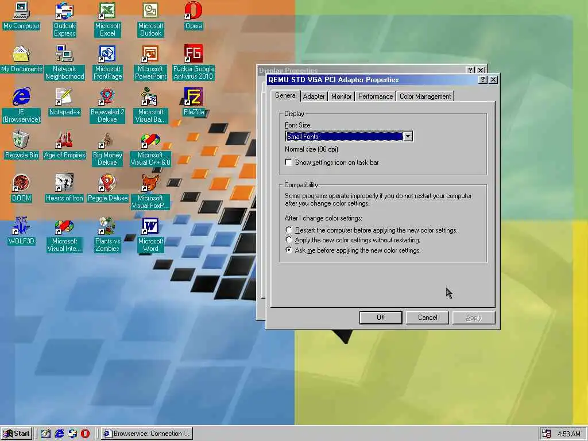Open the Recycle Bin
Screen dimensions: 588x441
[21, 145]
